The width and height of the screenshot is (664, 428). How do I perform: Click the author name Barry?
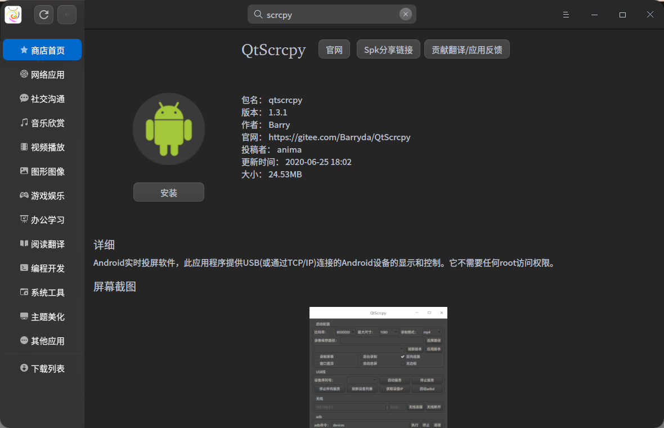tap(279, 125)
